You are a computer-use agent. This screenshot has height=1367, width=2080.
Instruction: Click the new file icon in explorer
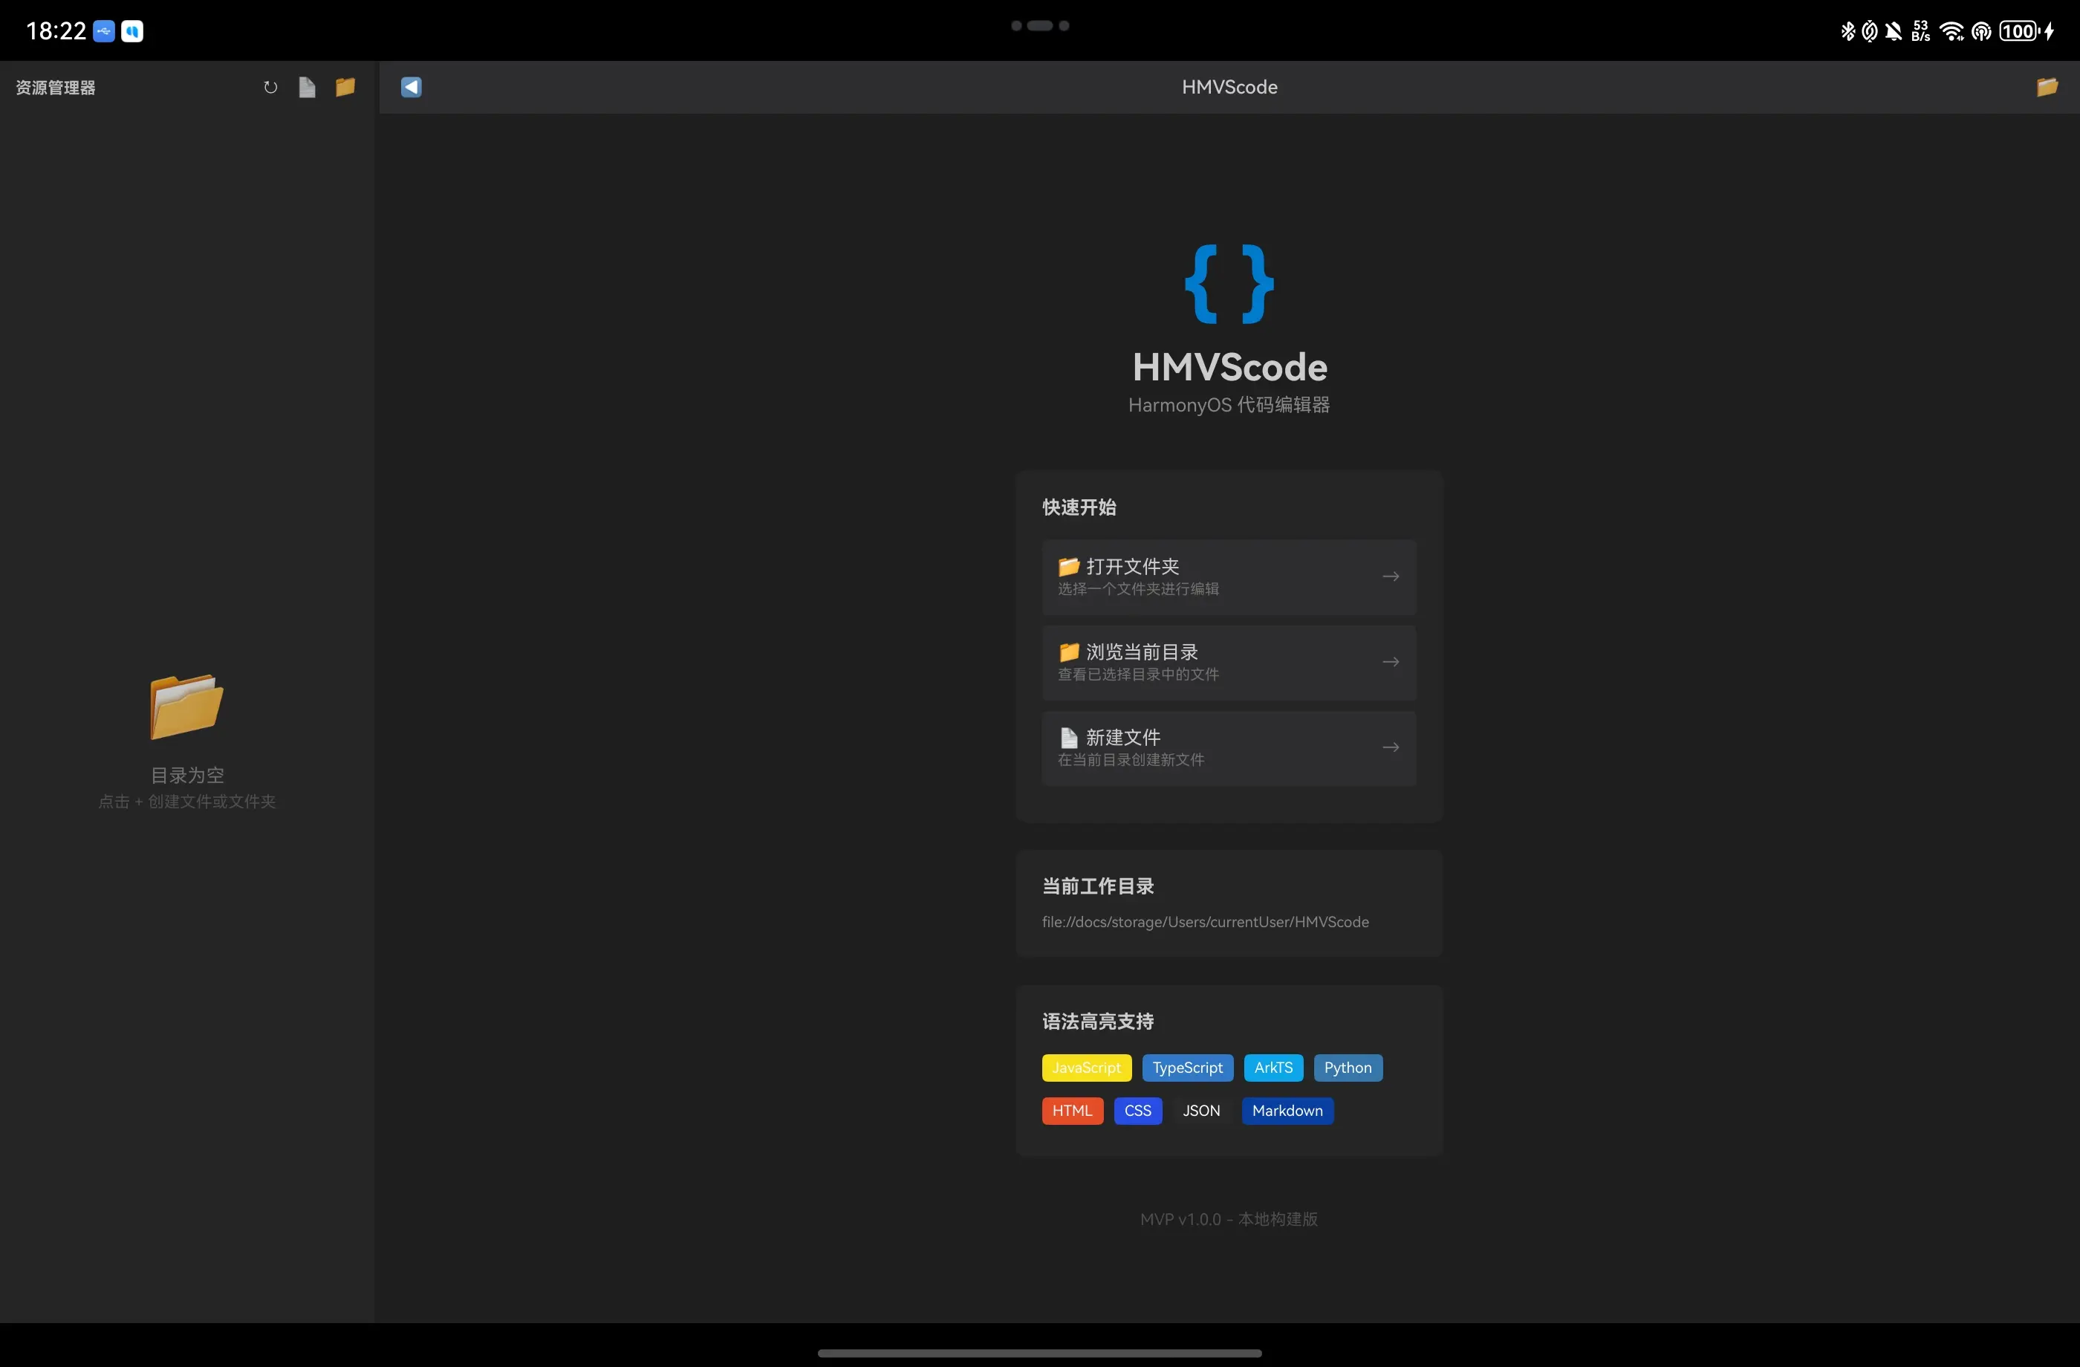coord(307,88)
